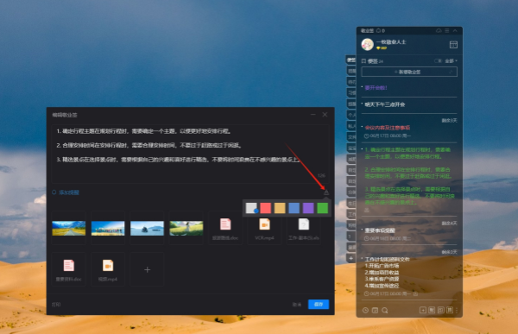518x334 pixels.
Task: Open the mountain road image attachment
Action: point(69,228)
